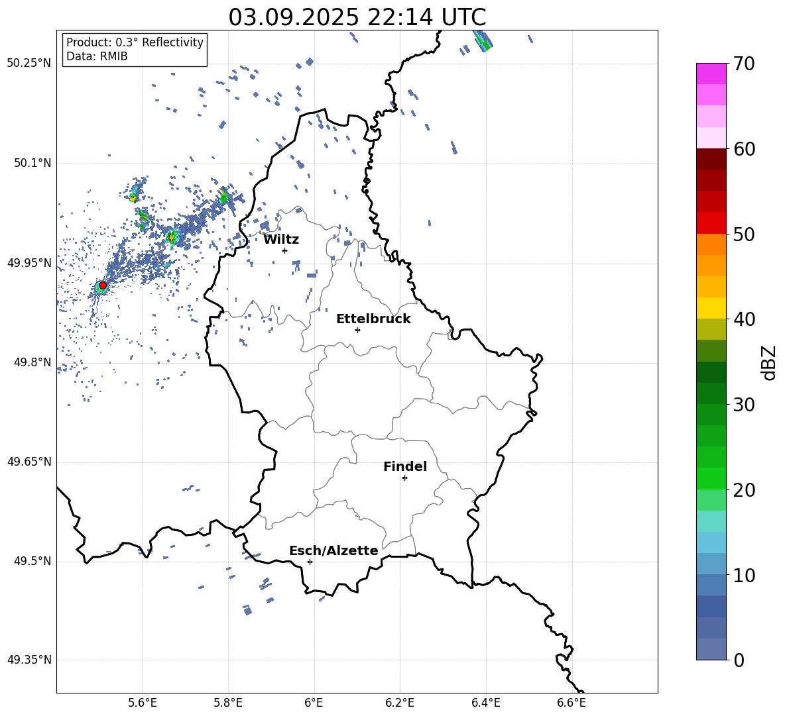
Task: Click the Esch/Alzette city label
Action: (x=333, y=550)
